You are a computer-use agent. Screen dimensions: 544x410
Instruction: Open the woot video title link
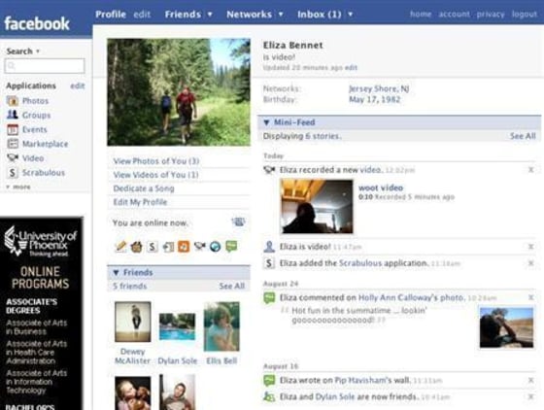381,188
